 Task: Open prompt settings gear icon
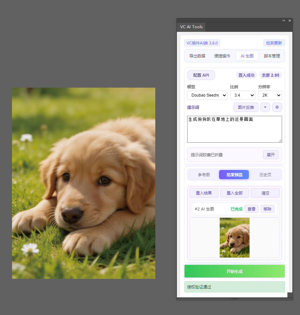(x=277, y=107)
